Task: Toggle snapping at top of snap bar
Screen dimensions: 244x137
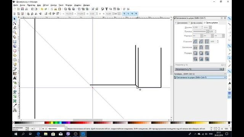Action: (x=230, y=18)
